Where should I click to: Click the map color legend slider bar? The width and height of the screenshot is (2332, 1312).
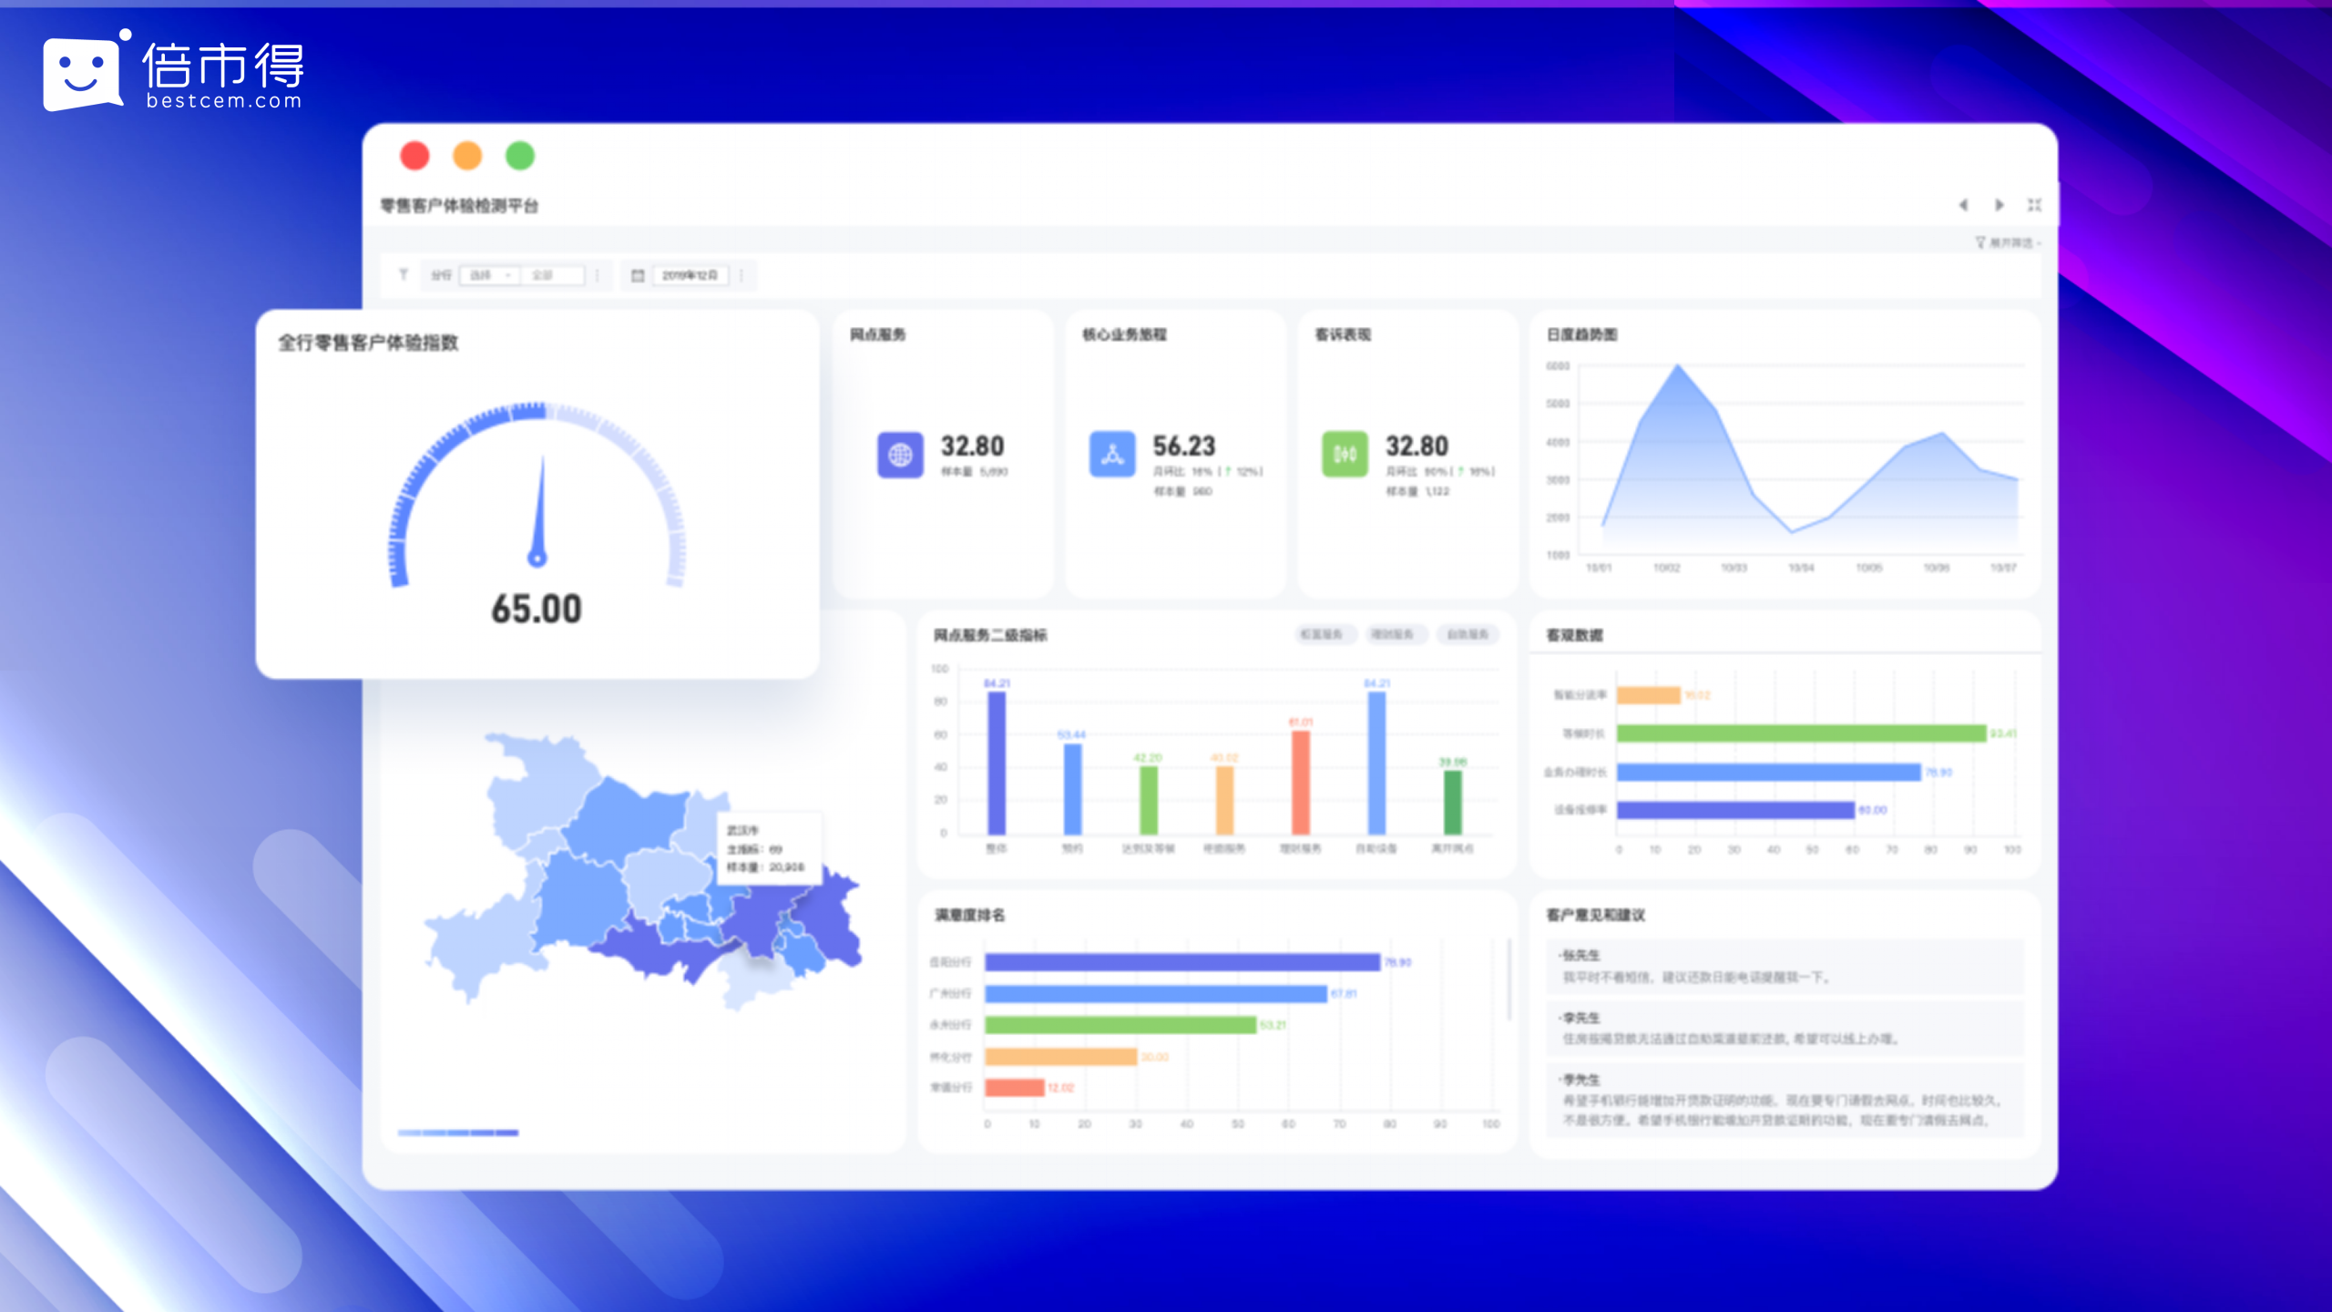[x=458, y=1133]
